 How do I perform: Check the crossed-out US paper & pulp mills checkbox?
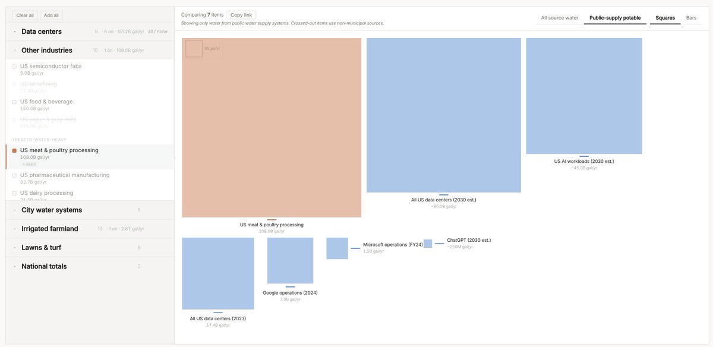[x=14, y=120]
